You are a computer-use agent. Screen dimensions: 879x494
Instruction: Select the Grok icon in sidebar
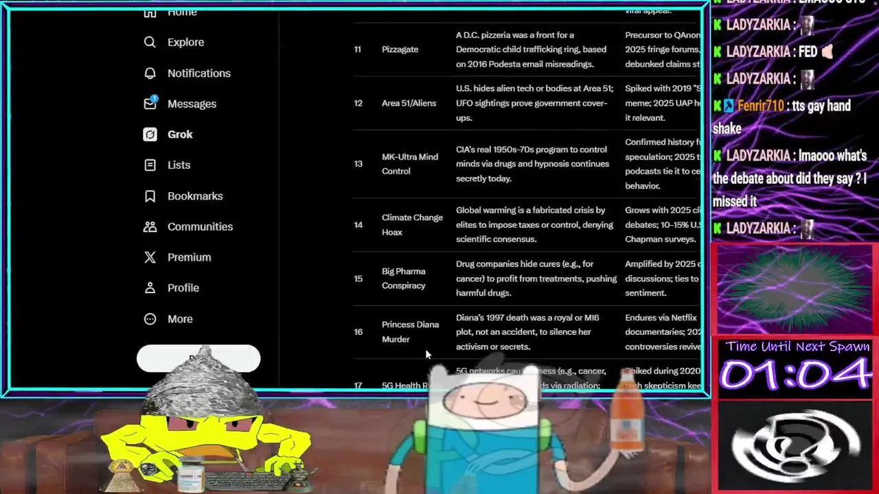coord(150,134)
